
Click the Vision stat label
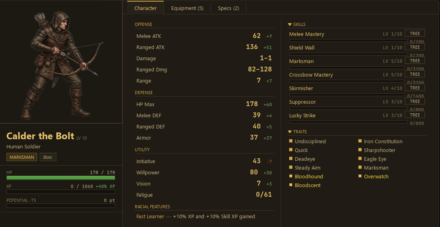point(143,184)
